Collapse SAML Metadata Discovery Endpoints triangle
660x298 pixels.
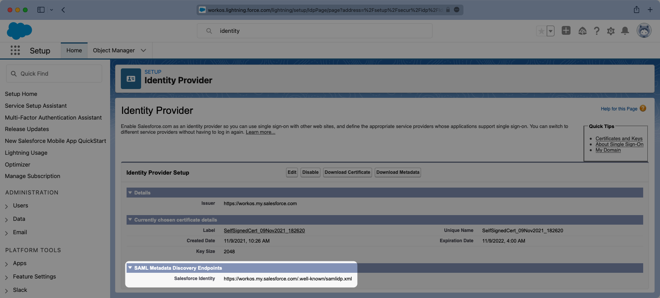coord(130,268)
